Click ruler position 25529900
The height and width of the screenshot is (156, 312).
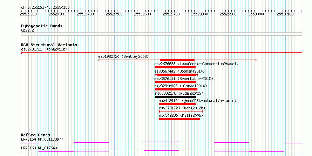pyautogui.click(x=228, y=14)
